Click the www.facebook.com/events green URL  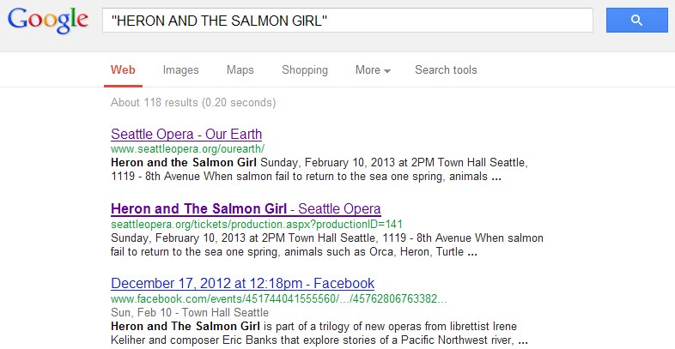(278, 298)
